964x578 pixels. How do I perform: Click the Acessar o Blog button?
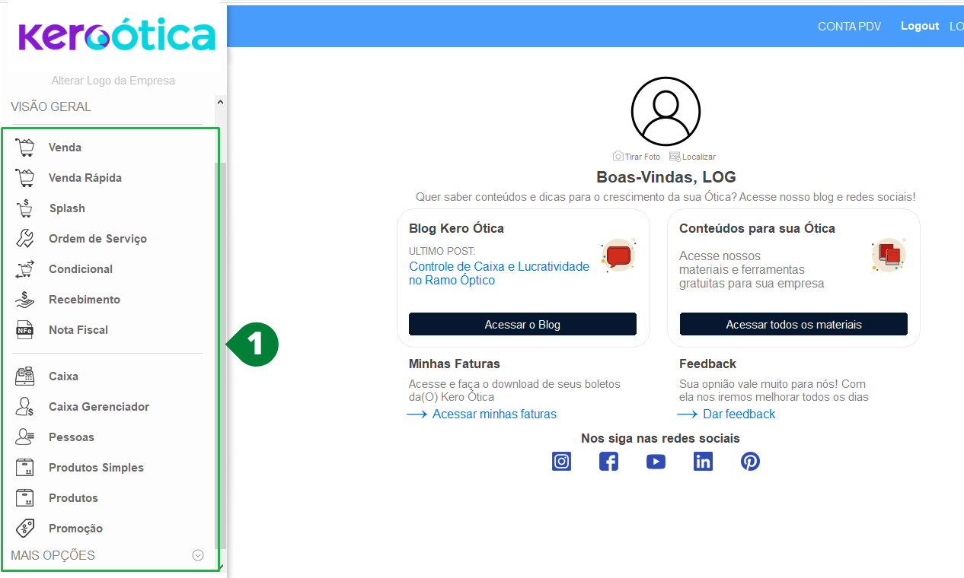(522, 324)
